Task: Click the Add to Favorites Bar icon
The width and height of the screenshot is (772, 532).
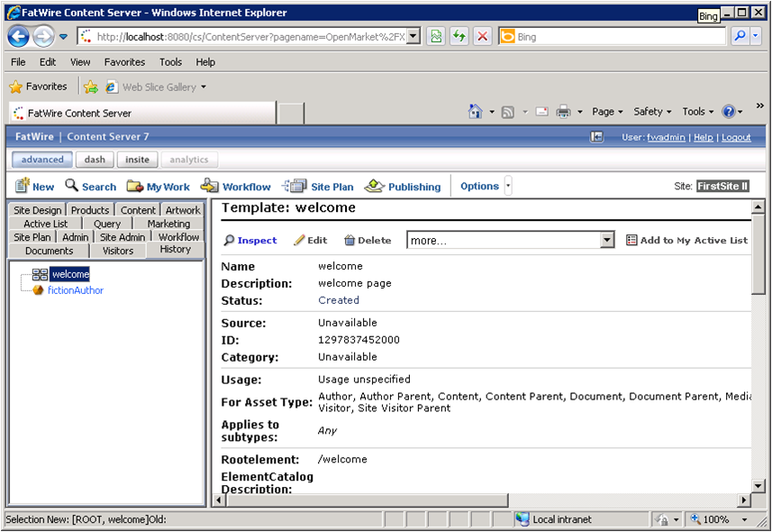Action: [x=91, y=87]
